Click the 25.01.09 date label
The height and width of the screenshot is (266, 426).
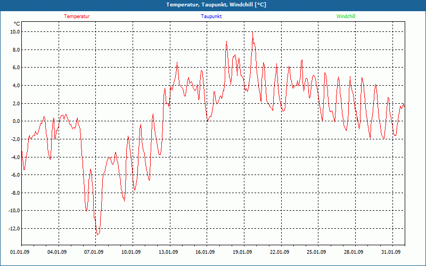316,252
